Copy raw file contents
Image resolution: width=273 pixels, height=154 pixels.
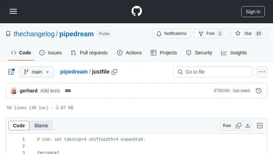tap(239, 126)
